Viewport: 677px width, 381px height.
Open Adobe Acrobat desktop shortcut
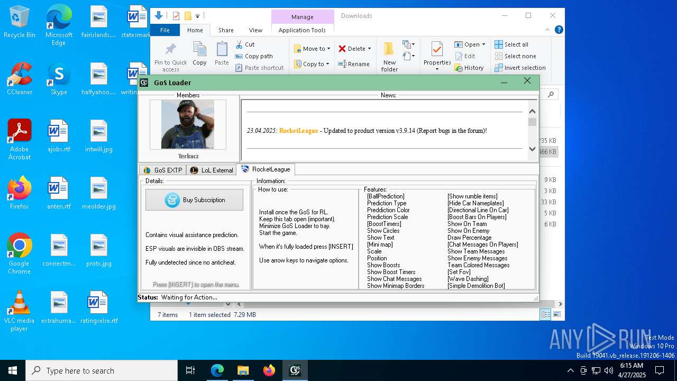pyautogui.click(x=20, y=140)
